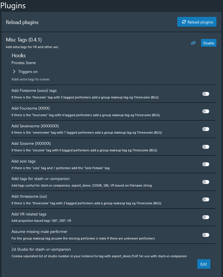Image resolution: width=223 pixels, height=277 pixels.
Task: Toggle Assume missing male performer
Action: tap(206, 235)
